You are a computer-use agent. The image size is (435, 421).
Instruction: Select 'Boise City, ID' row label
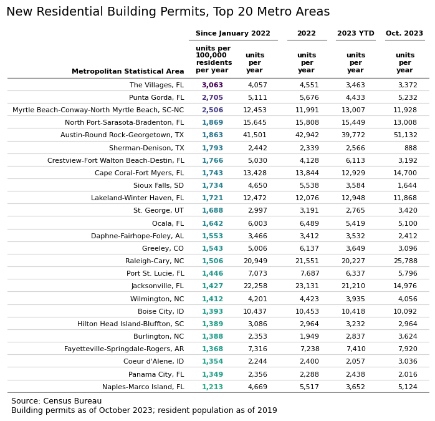tap(161, 312)
